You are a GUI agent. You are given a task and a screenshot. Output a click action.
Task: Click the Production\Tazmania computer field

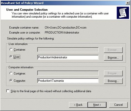tap(68, 81)
